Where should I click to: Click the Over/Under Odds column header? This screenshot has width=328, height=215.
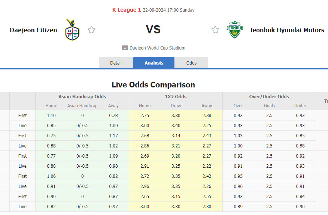point(269,96)
